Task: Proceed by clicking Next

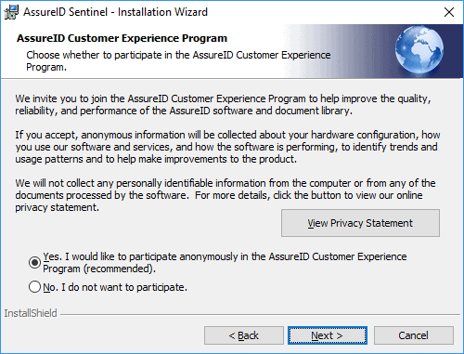Action: pyautogui.click(x=328, y=335)
